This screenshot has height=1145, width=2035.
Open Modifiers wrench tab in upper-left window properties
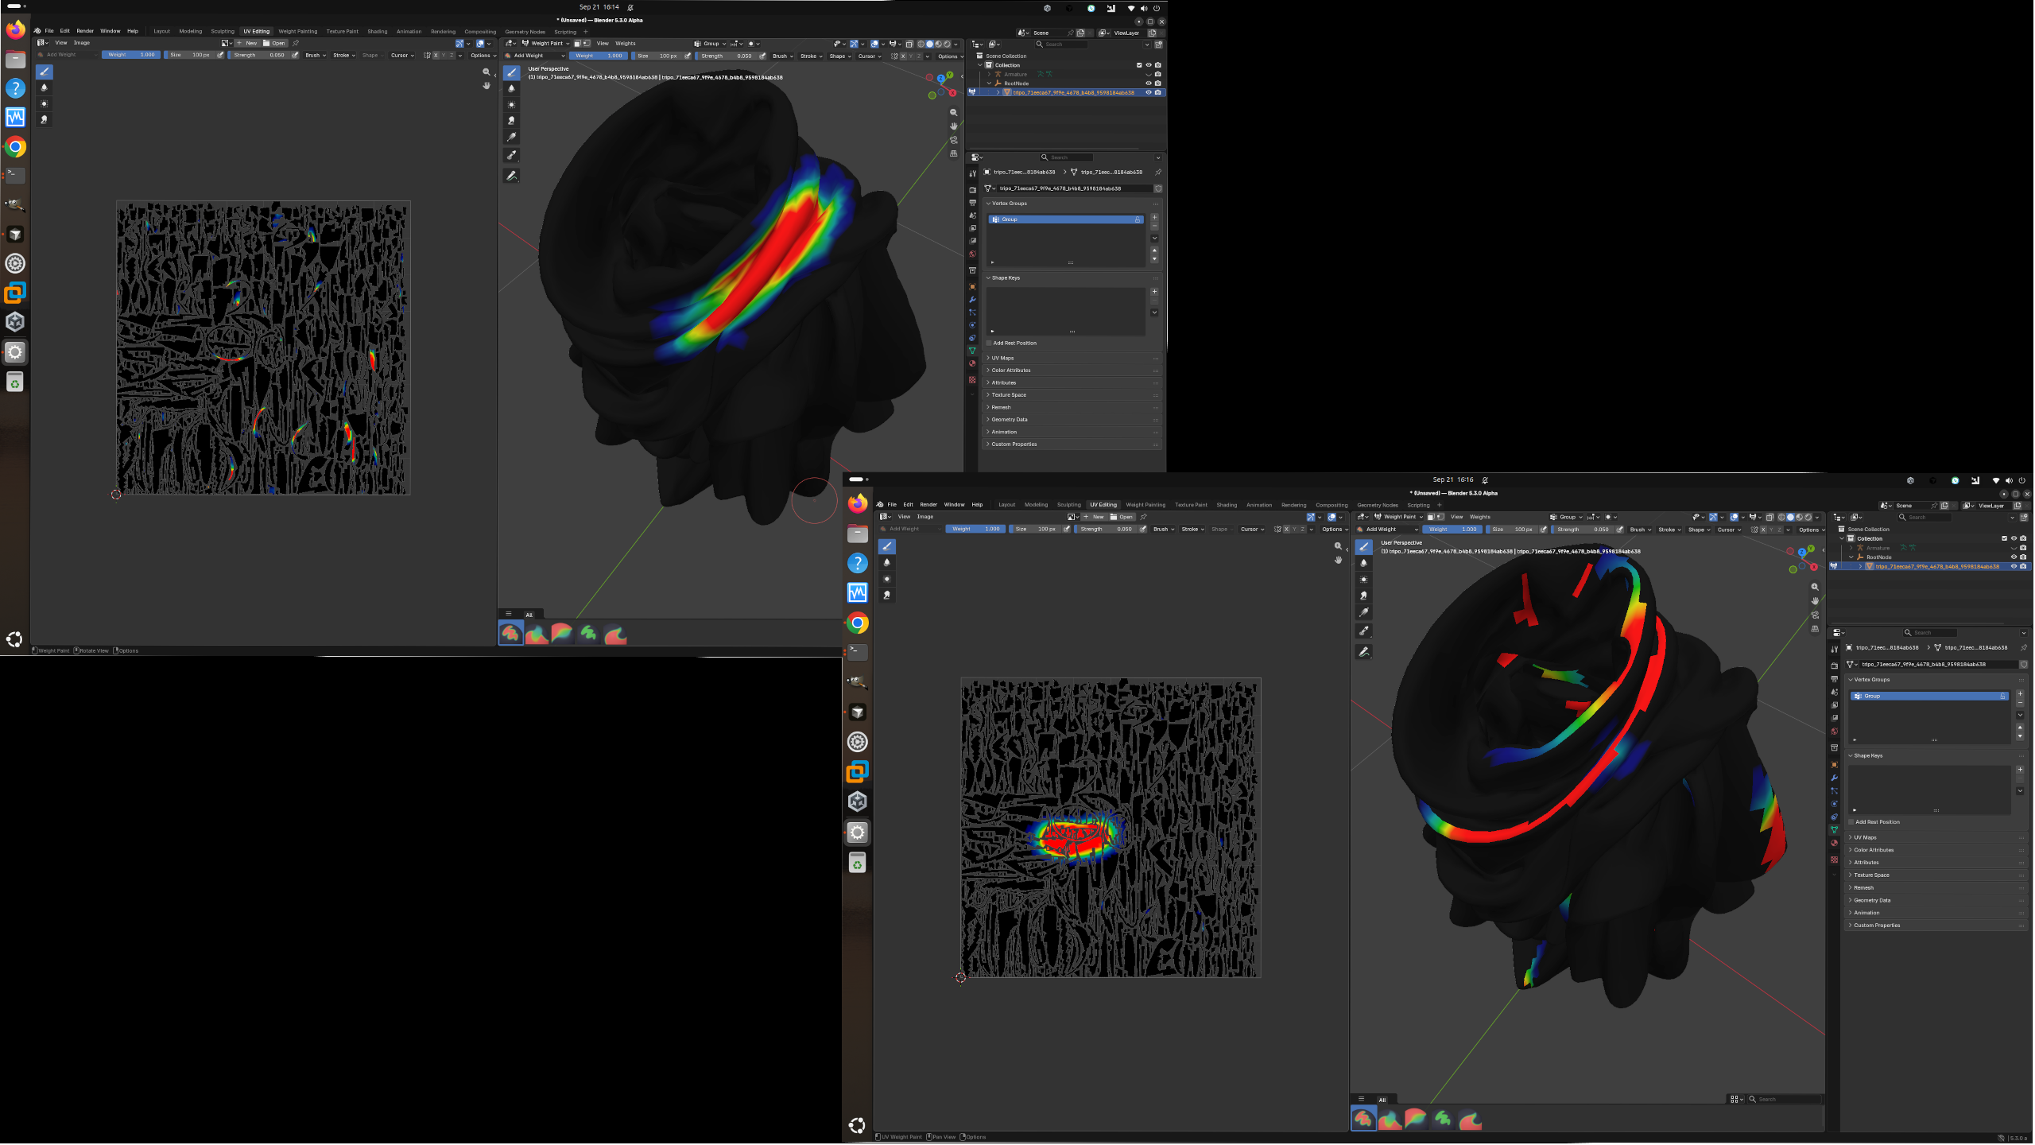coord(972,300)
